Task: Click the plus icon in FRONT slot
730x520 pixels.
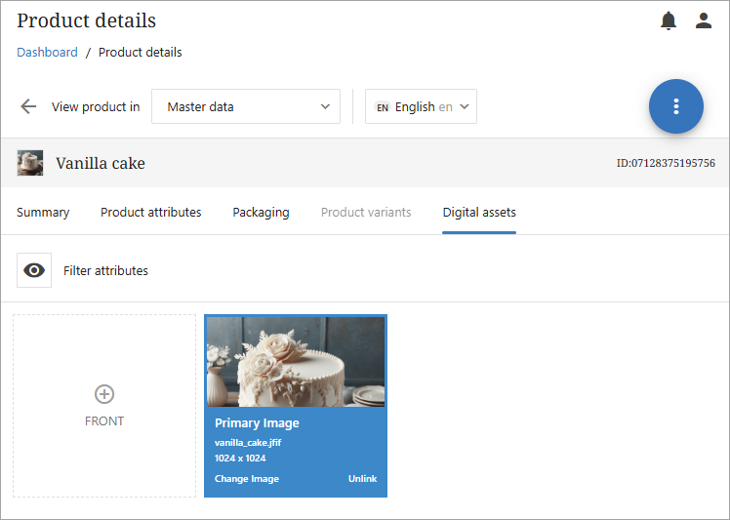Action: [104, 394]
